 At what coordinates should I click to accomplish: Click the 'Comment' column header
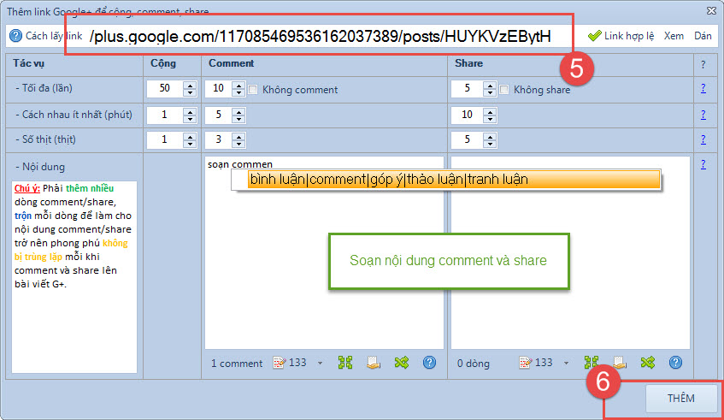pos(231,63)
